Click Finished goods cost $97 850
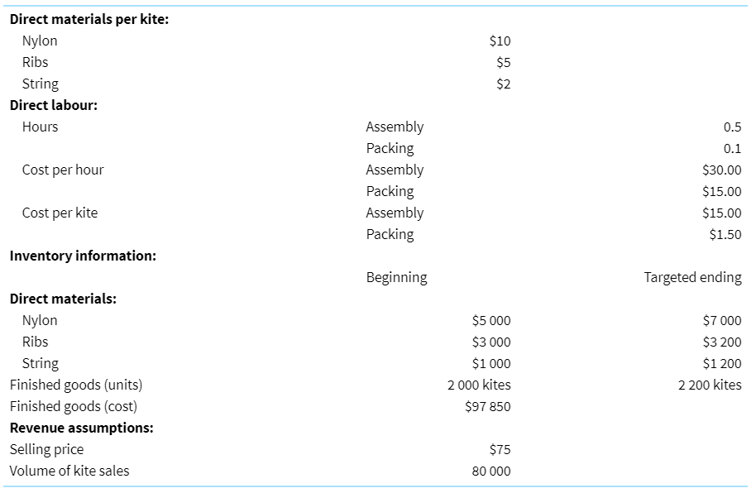 487,407
